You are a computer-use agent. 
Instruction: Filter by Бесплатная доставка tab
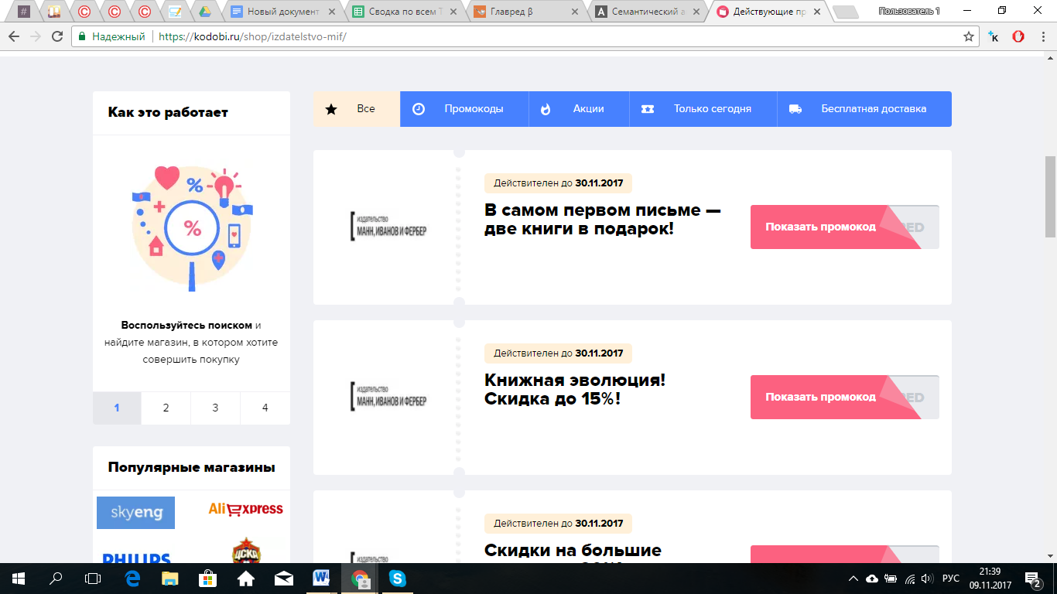(864, 109)
